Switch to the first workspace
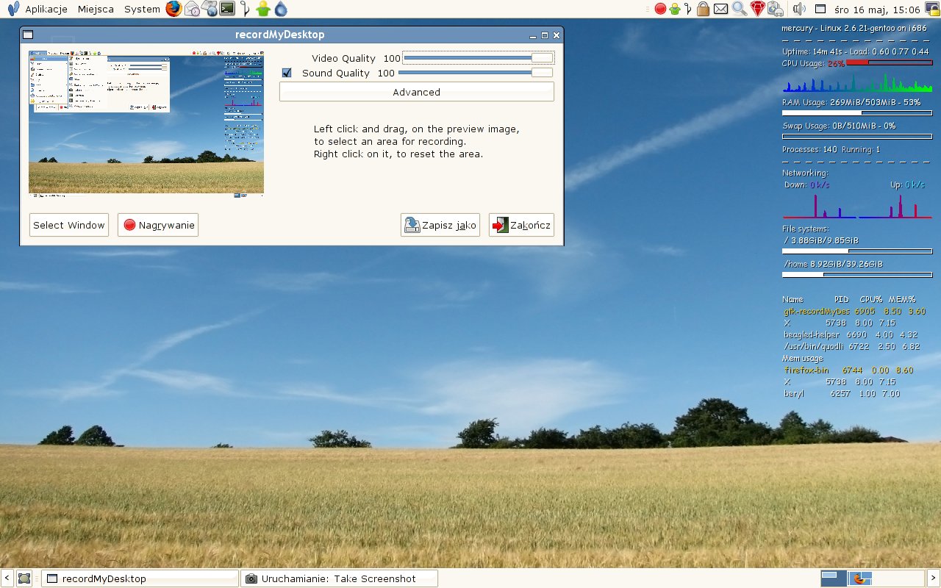Screen dimensions: 941x588 tap(834, 578)
